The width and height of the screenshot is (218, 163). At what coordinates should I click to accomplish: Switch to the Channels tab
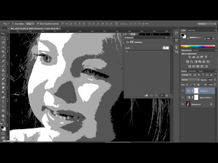click(x=192, y=71)
